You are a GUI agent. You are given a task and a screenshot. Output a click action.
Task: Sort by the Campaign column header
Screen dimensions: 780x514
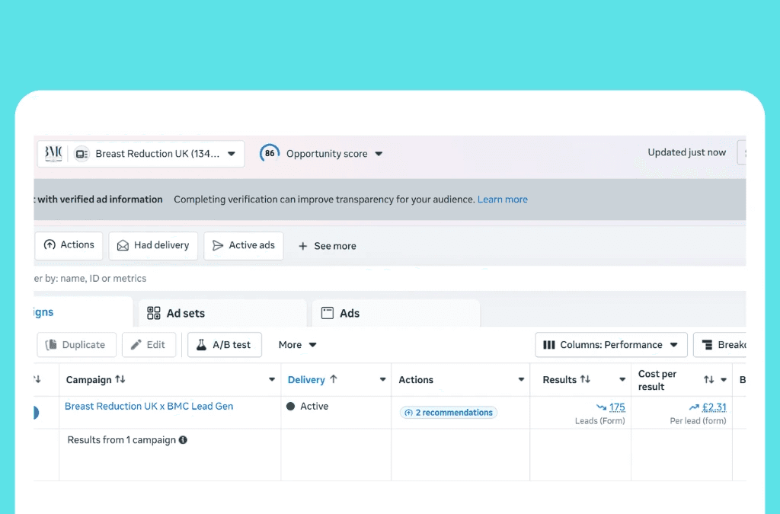tap(95, 380)
